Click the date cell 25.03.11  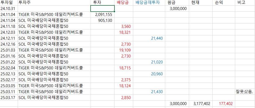(x=9, y=92)
